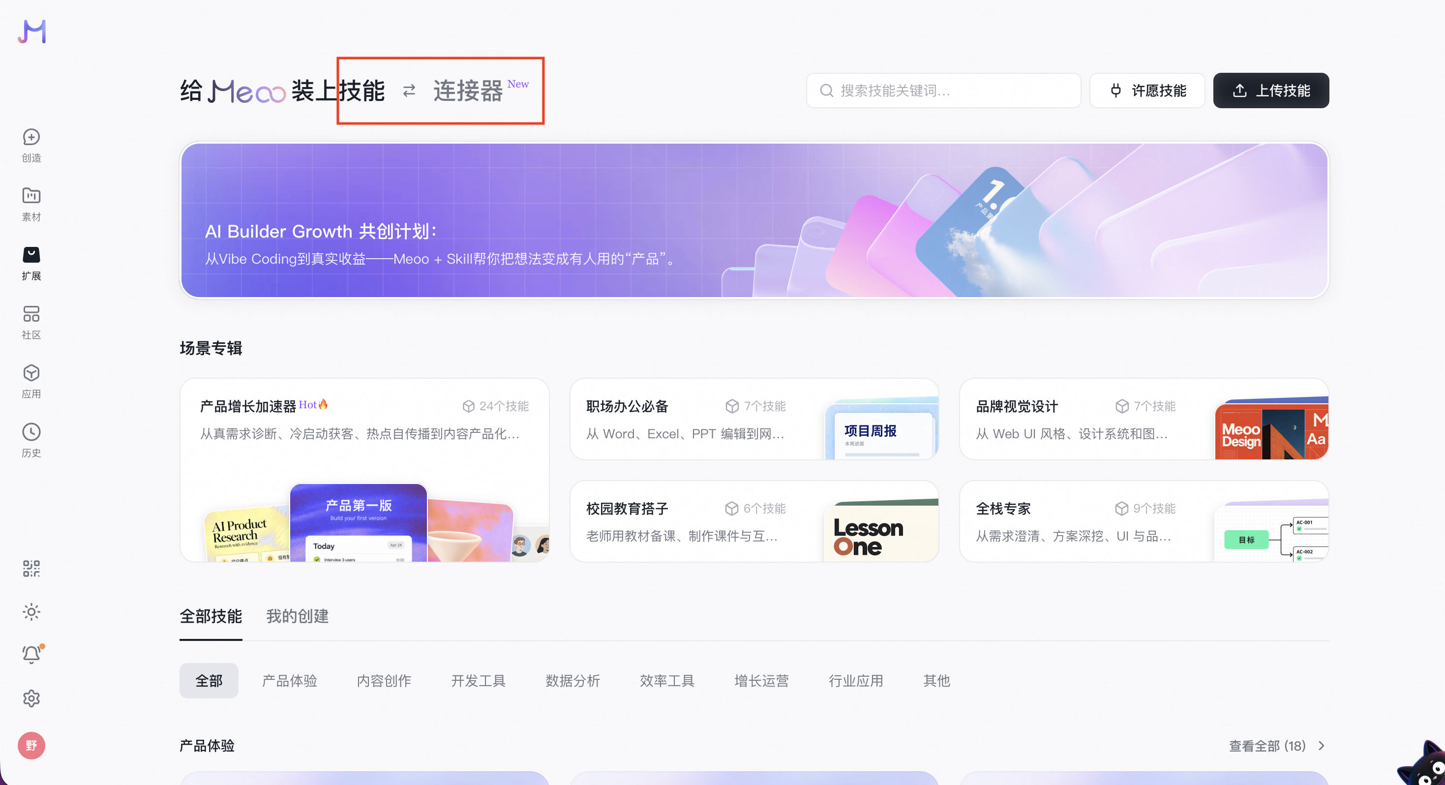The image size is (1445, 785).
Task: Switch to 连接器 (connectors) heading
Action: coord(468,91)
